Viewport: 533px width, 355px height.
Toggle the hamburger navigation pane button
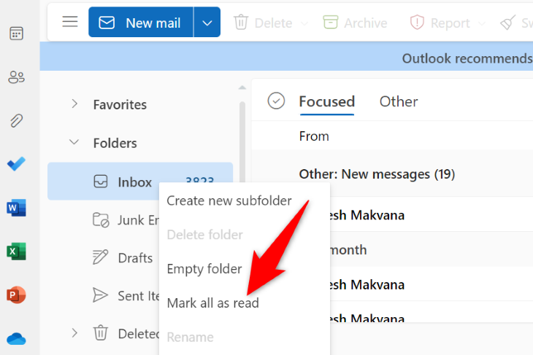point(70,22)
